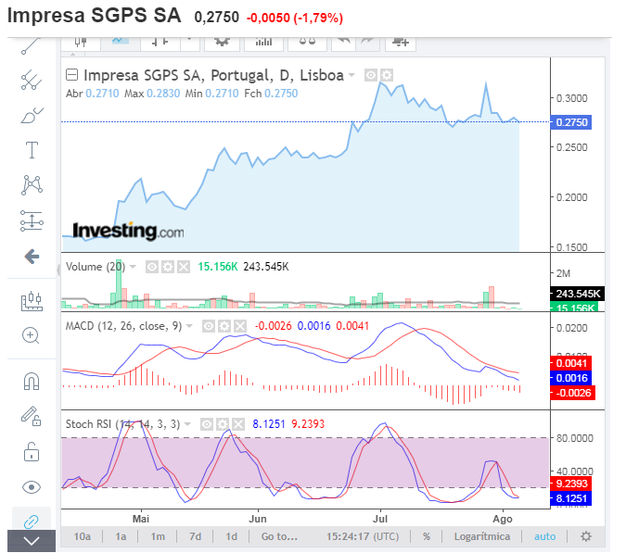Select the XABCD pattern tool
626x553 pixels.
[32, 185]
